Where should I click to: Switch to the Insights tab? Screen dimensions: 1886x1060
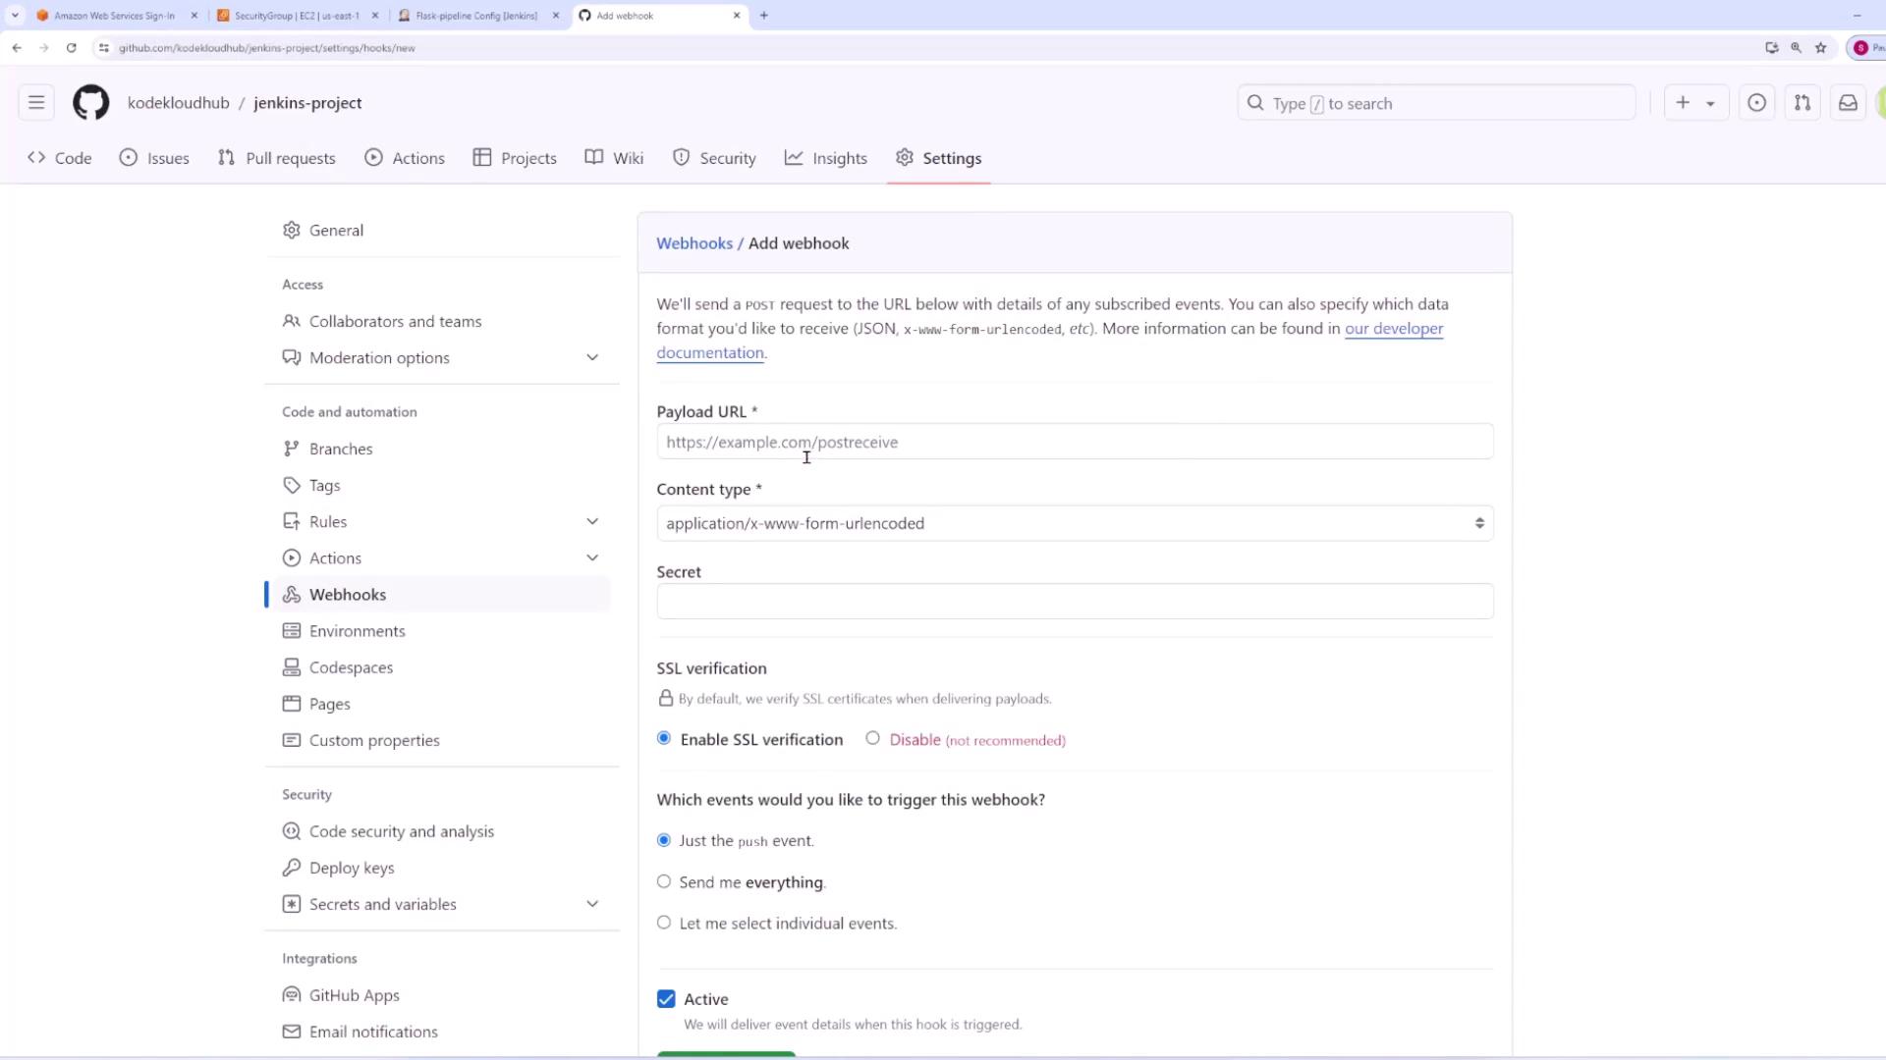826,158
